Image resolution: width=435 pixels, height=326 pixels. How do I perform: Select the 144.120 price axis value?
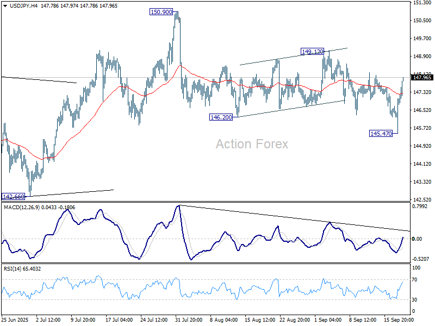coord(422,164)
